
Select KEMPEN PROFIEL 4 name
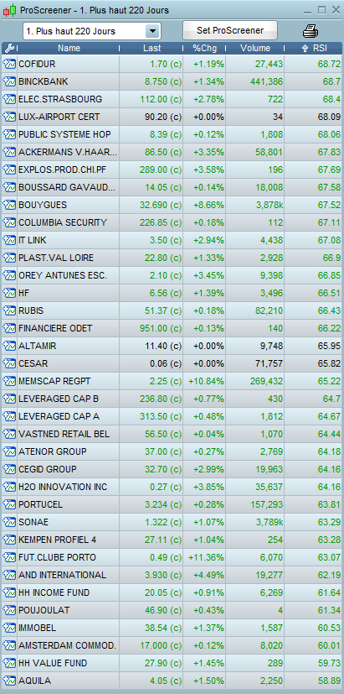click(58, 540)
